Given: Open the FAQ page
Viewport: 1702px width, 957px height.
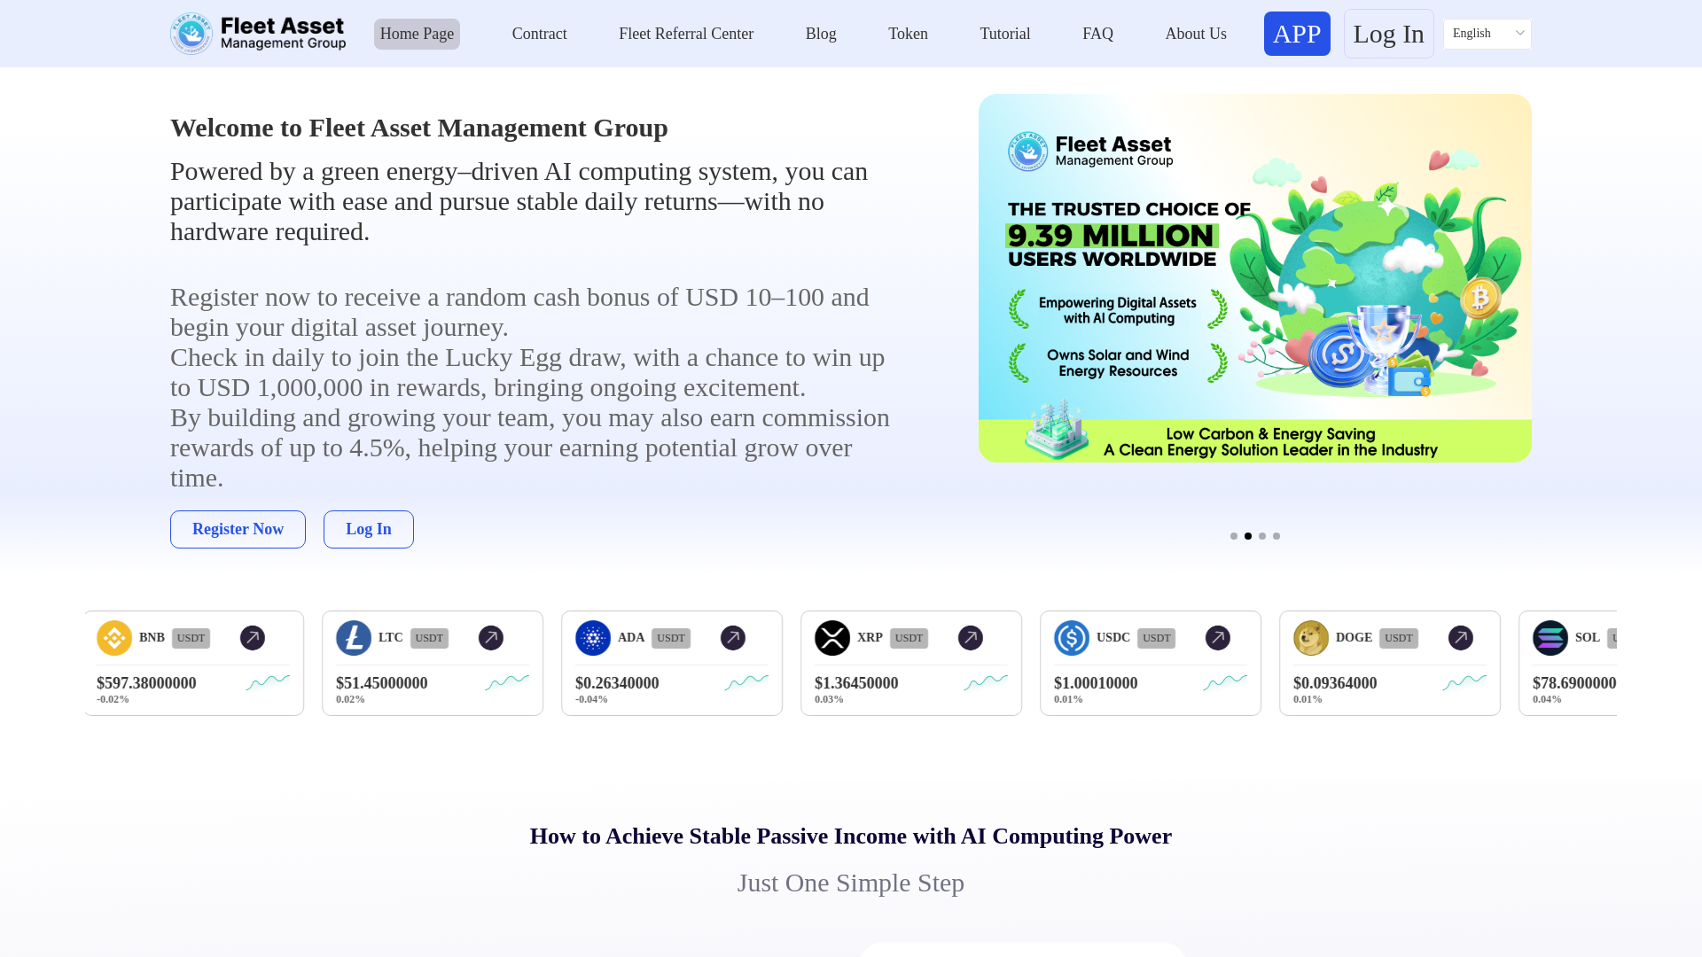Looking at the screenshot, I should (x=1097, y=34).
